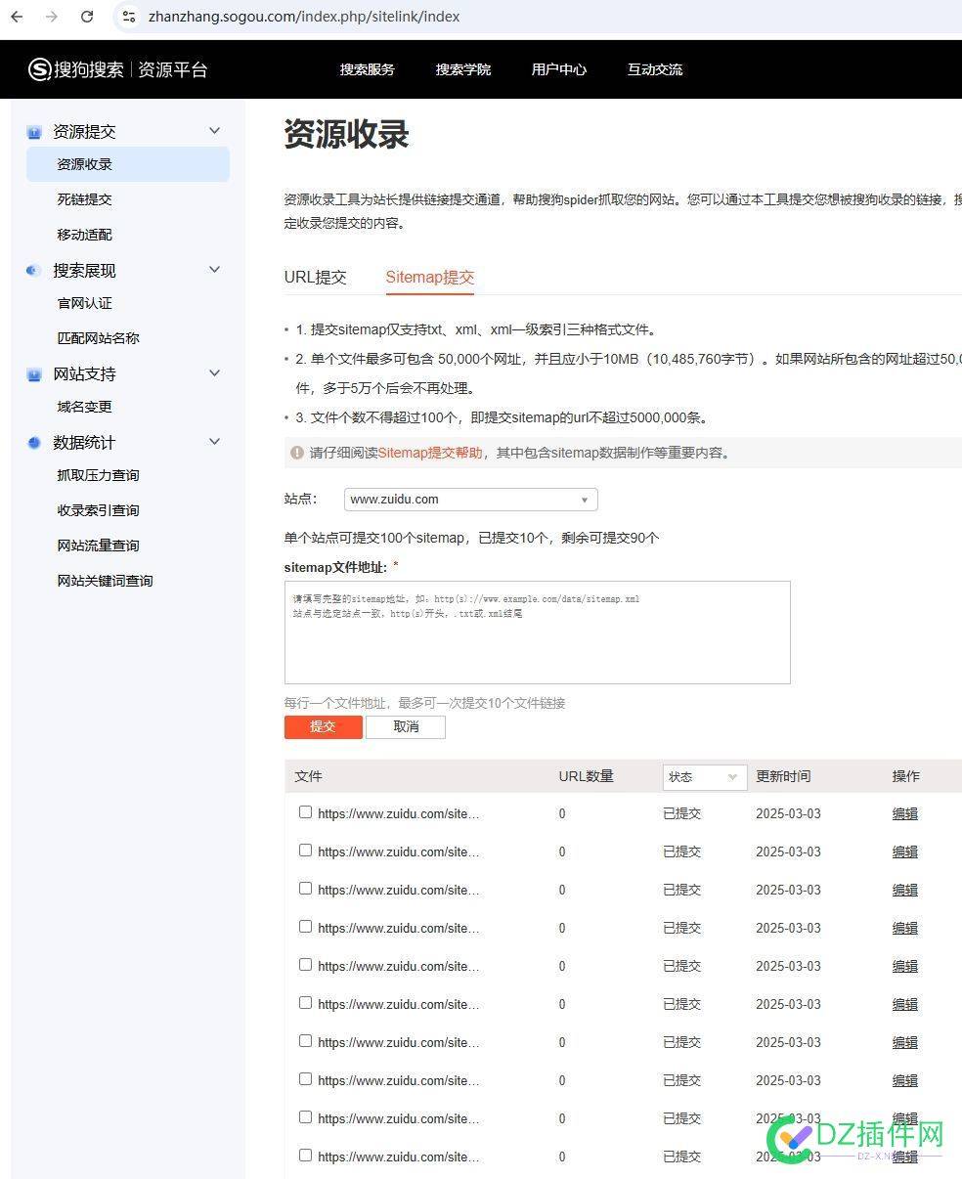Open 匹配网站名称 in the sidebar
Screen dimensions: 962x1179
click(x=99, y=338)
